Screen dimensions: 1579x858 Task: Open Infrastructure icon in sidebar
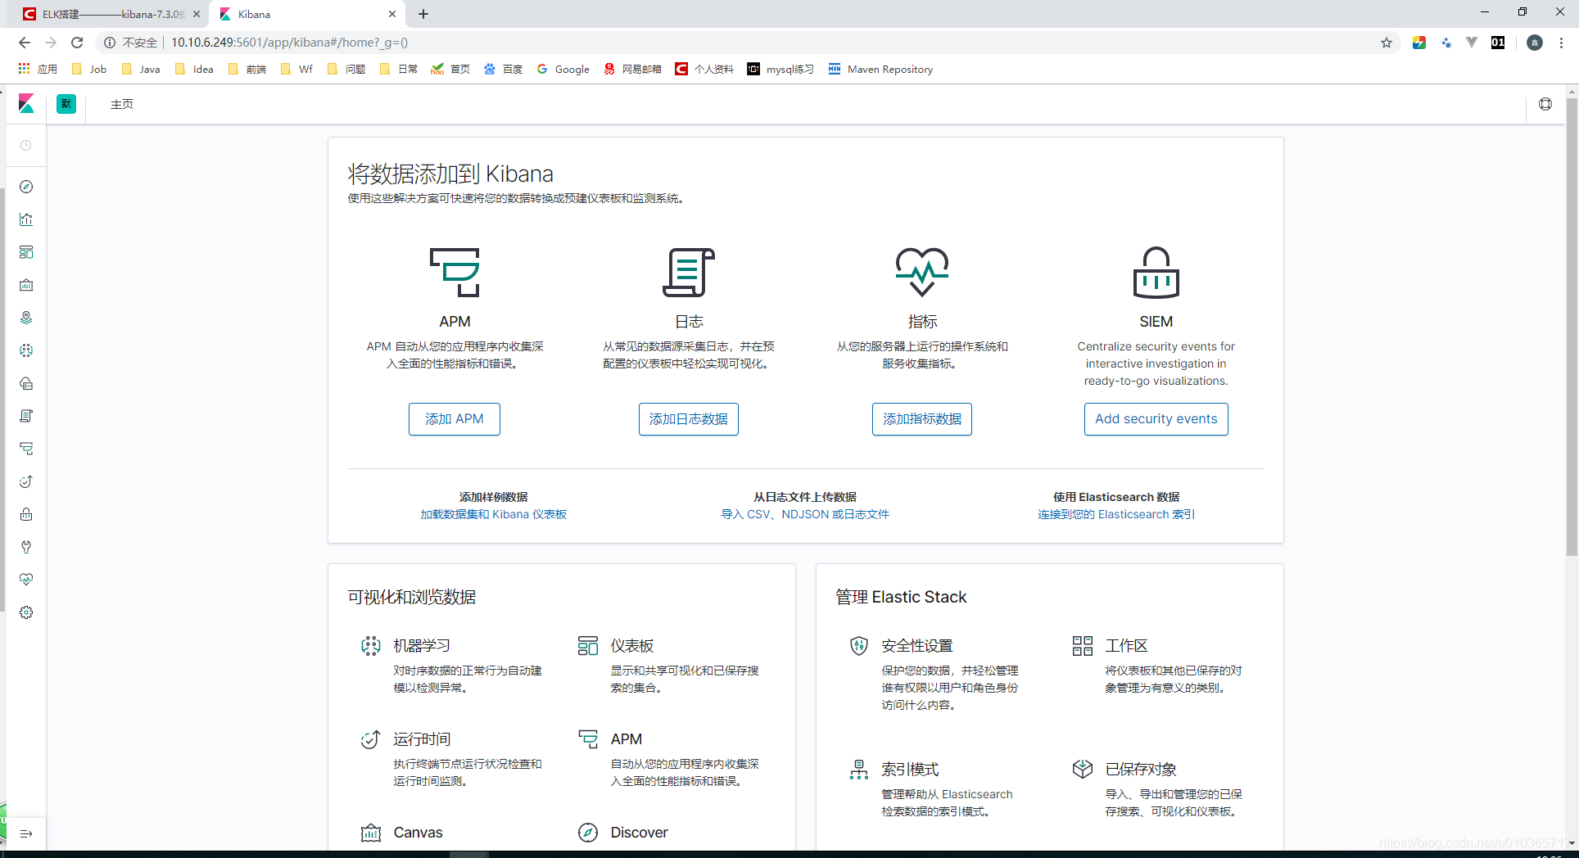tap(26, 383)
